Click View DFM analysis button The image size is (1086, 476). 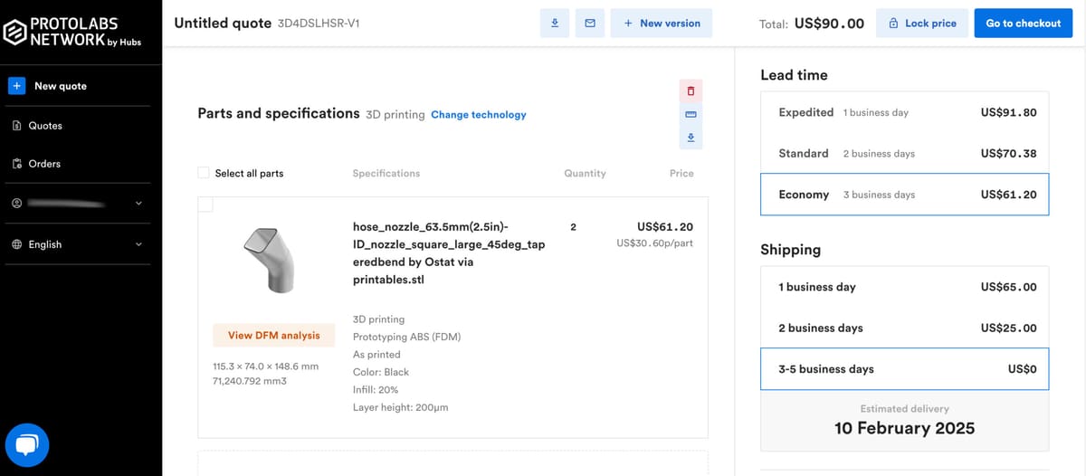click(x=274, y=336)
